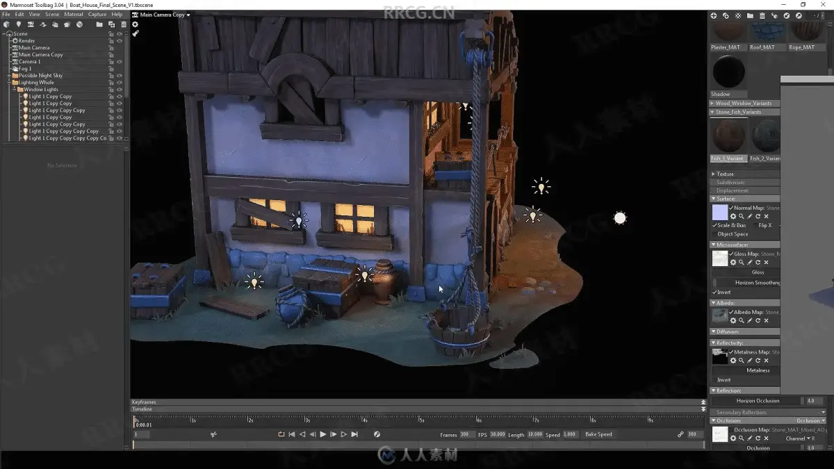The height and width of the screenshot is (469, 834).
Task: Hide the Window Lights folder
Action: coord(120,90)
